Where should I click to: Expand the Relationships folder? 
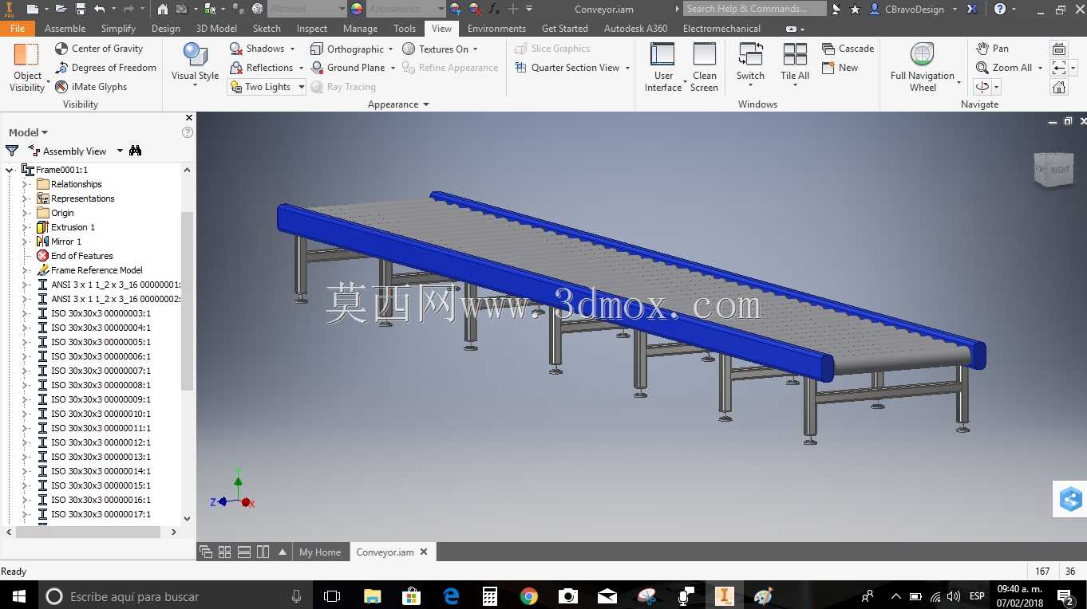[x=25, y=184]
